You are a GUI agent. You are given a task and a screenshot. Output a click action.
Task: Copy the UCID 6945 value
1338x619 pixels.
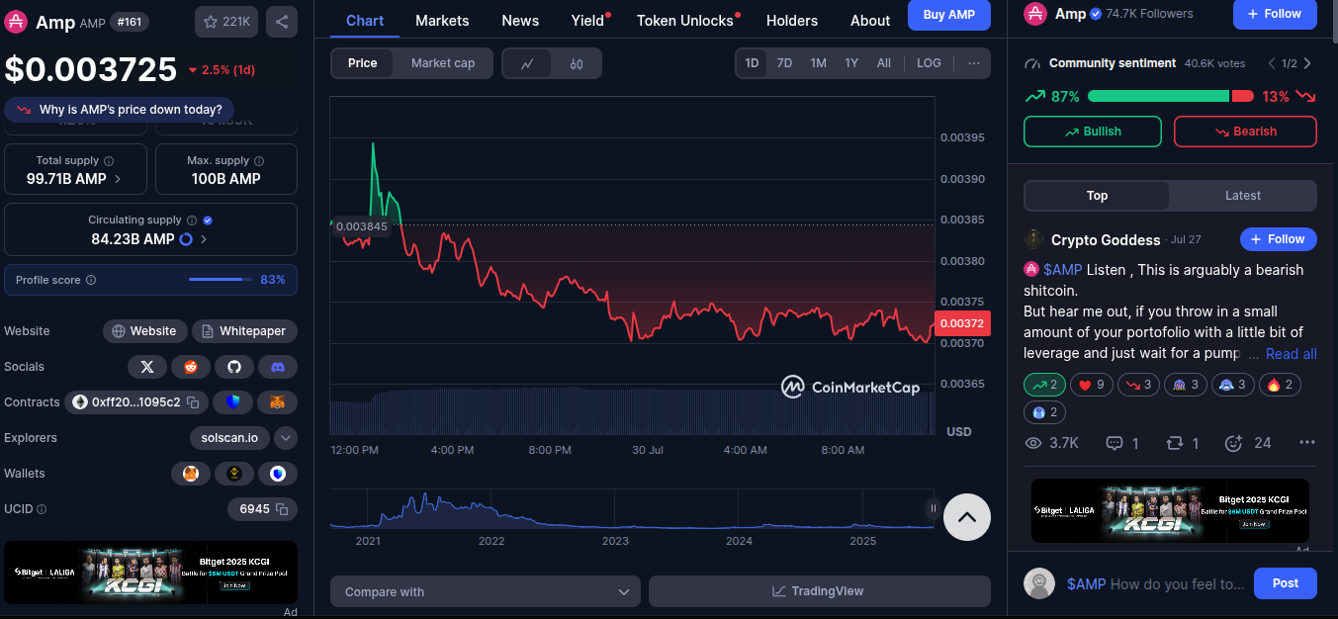pyautogui.click(x=282, y=509)
